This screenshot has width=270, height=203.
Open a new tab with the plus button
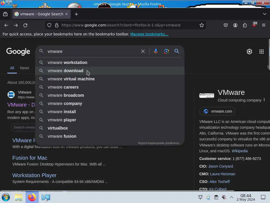pos(76,14)
